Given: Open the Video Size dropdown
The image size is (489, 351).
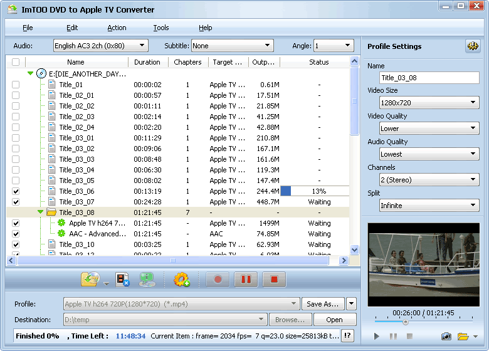Looking at the screenshot, I should (x=429, y=103).
